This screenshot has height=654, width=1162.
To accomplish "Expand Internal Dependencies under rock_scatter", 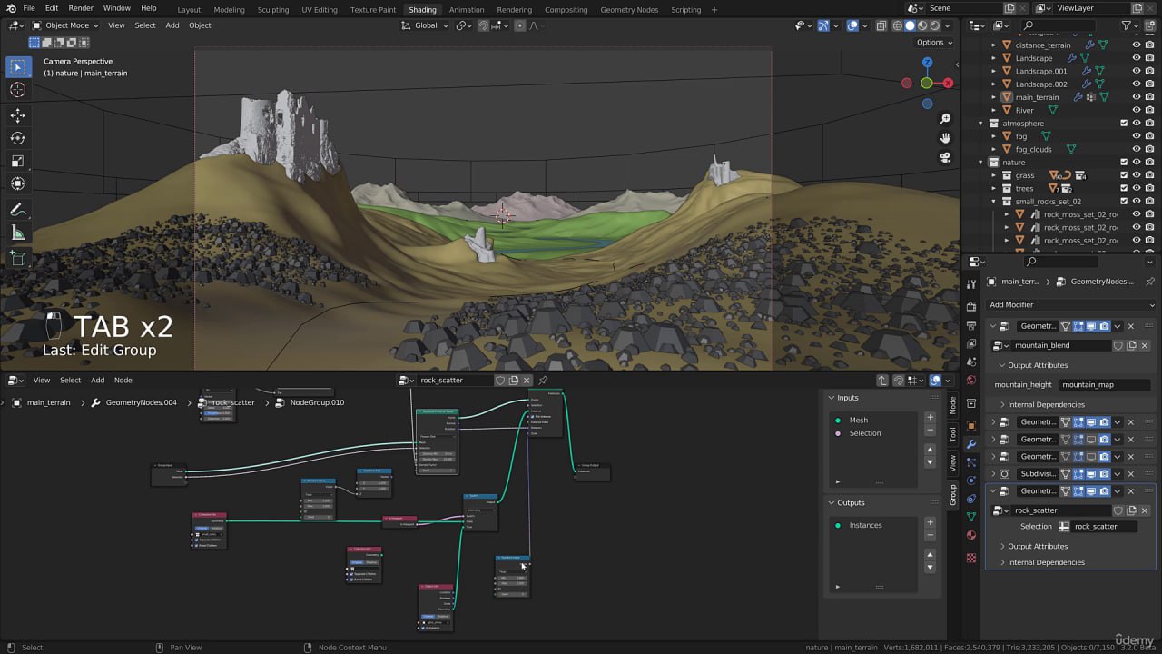I will tap(1046, 562).
